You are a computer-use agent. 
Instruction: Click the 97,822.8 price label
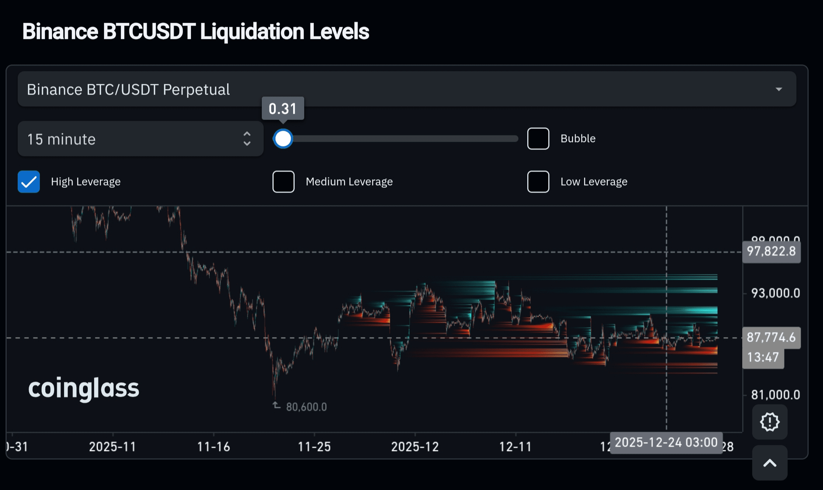tap(771, 251)
